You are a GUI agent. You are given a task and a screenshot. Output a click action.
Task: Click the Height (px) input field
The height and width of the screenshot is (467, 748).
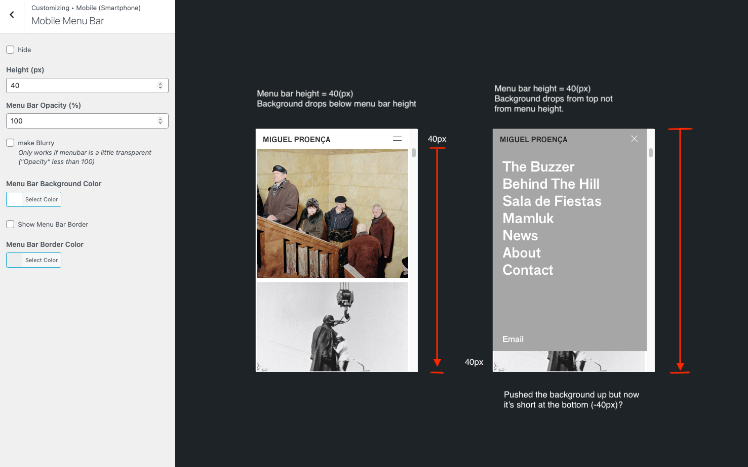(x=81, y=86)
